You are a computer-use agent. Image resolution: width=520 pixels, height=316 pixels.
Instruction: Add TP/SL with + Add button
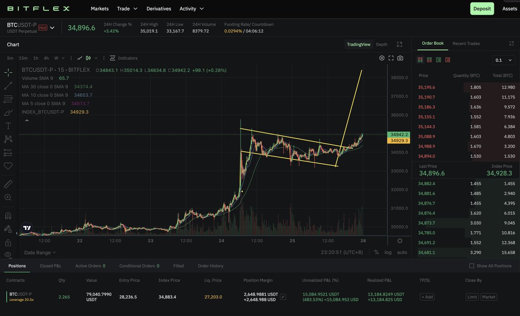(x=427, y=297)
